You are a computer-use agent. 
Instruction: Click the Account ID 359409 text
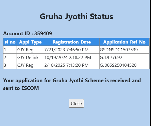pyautogui.click(x=27, y=34)
